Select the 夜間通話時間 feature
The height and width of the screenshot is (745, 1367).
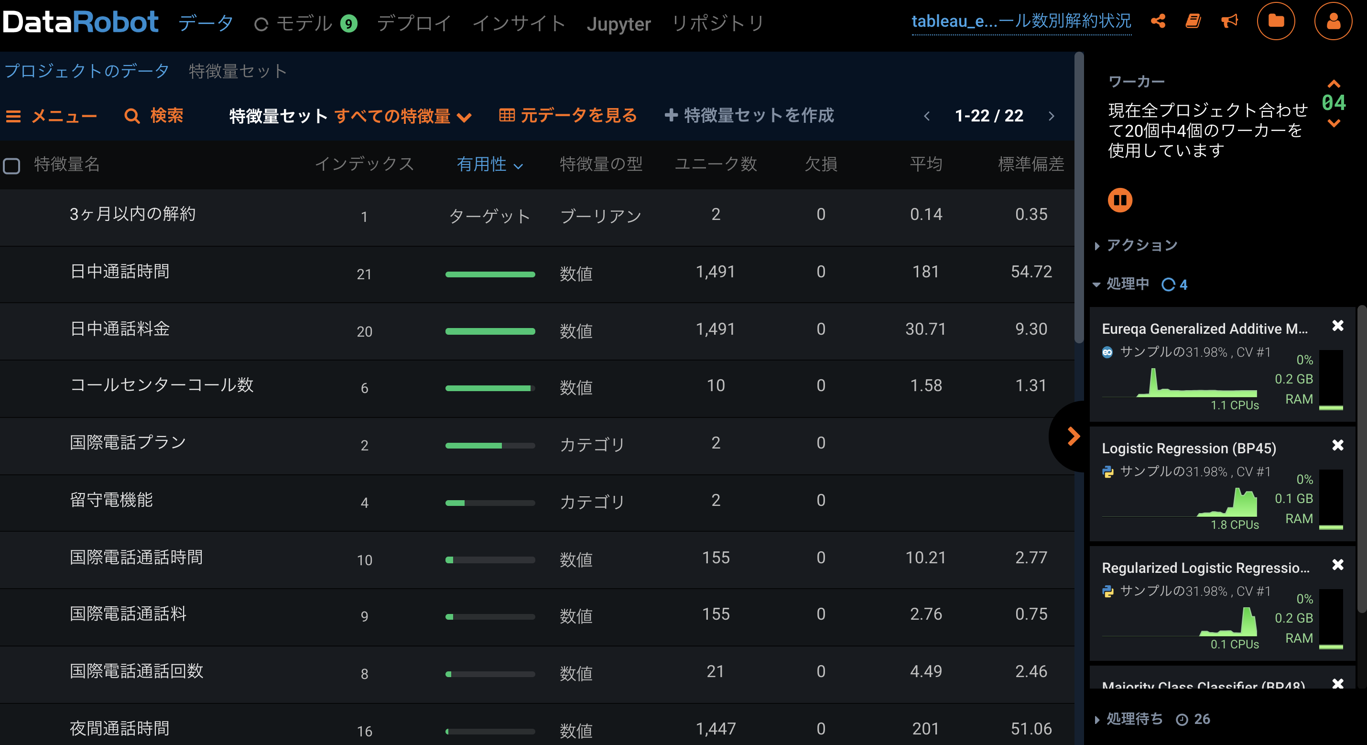coord(119,728)
